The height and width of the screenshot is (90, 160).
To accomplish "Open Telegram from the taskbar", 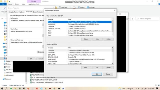I will coord(41,88).
